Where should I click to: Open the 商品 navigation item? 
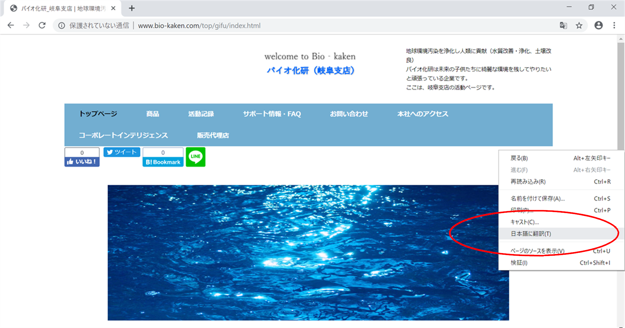[x=153, y=114]
